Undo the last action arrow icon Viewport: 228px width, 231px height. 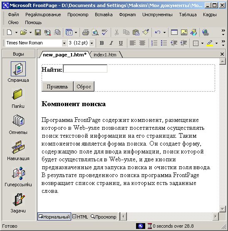click(158, 32)
